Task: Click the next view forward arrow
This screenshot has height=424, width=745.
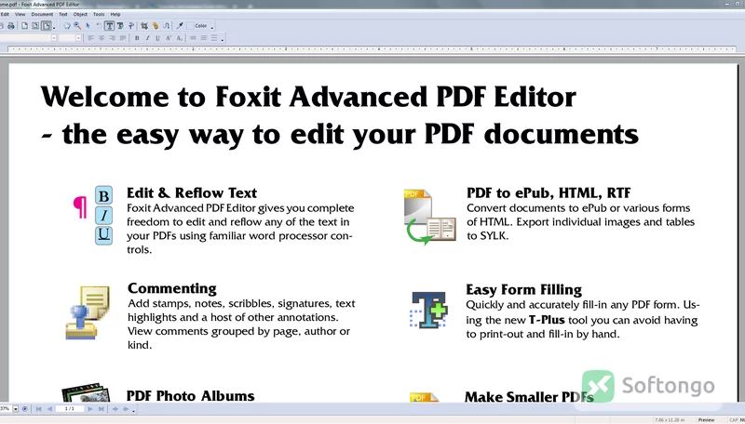Action: pos(126,409)
